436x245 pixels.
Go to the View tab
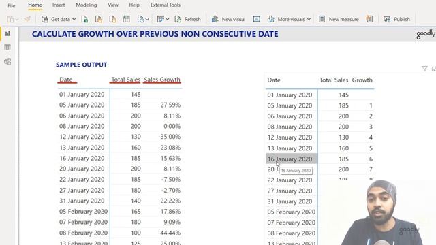click(113, 5)
